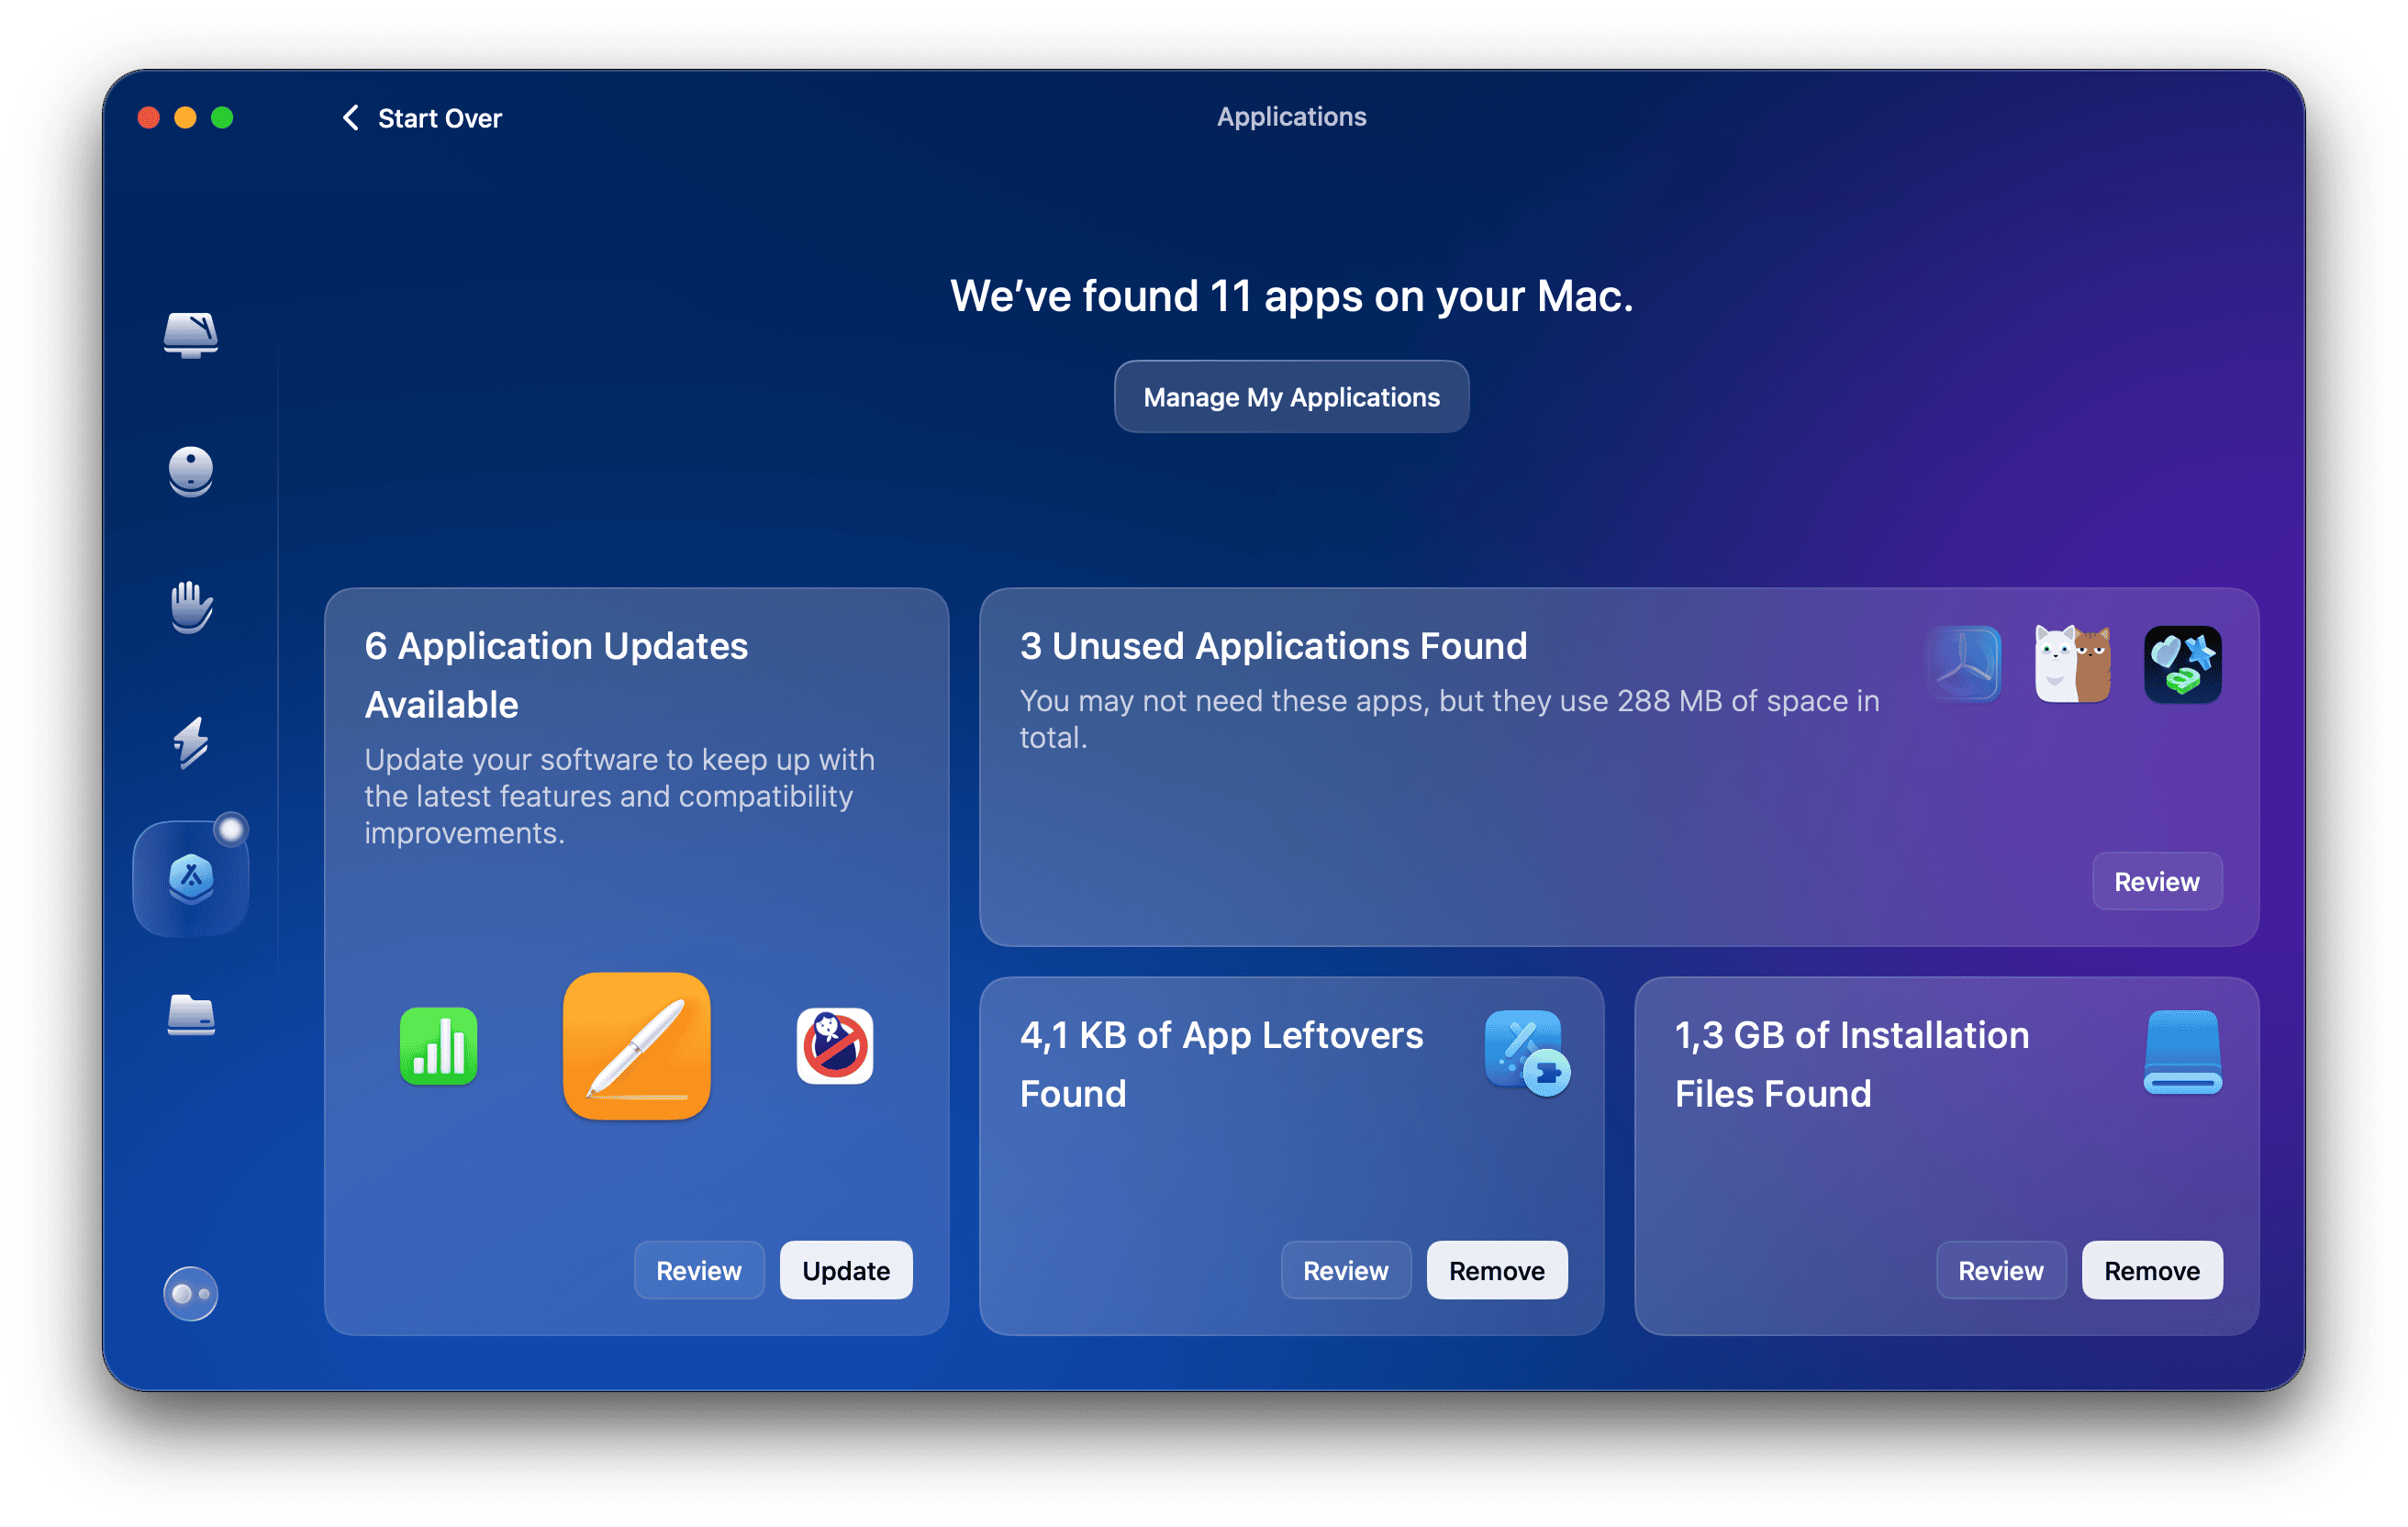Click the App Leftovers icon
2408x1527 pixels.
click(x=1526, y=1052)
